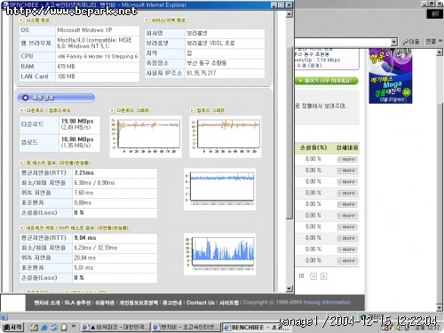Viewport: 444px width, 333px height.
Task: Click the 이동 (Go) button beside the address bar
Action: 411,42
